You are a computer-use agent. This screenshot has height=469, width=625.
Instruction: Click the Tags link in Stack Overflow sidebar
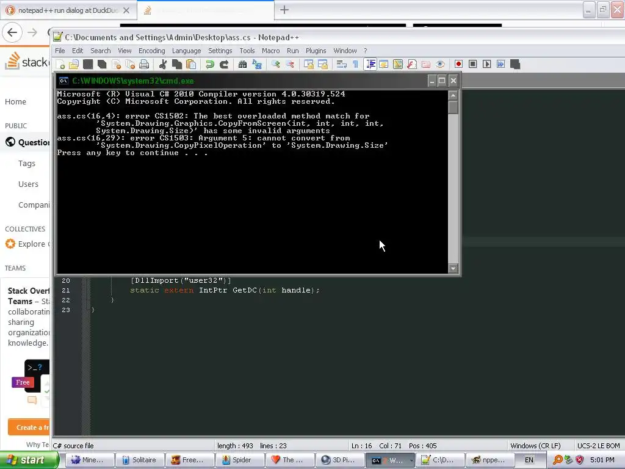click(27, 164)
